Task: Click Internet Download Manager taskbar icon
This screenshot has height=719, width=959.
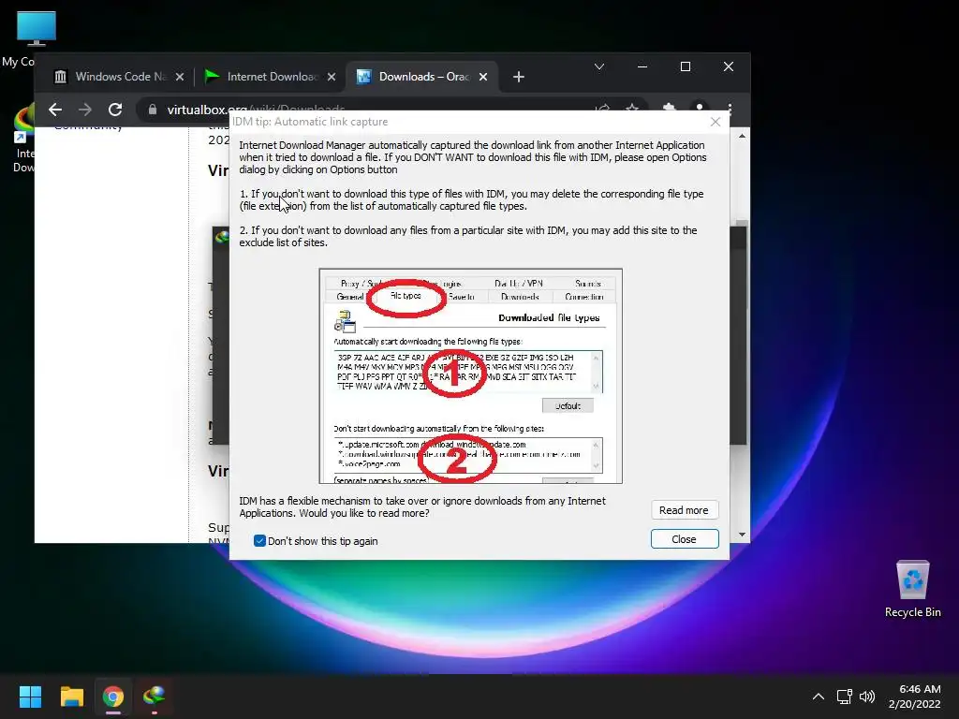Action: pyautogui.click(x=155, y=697)
